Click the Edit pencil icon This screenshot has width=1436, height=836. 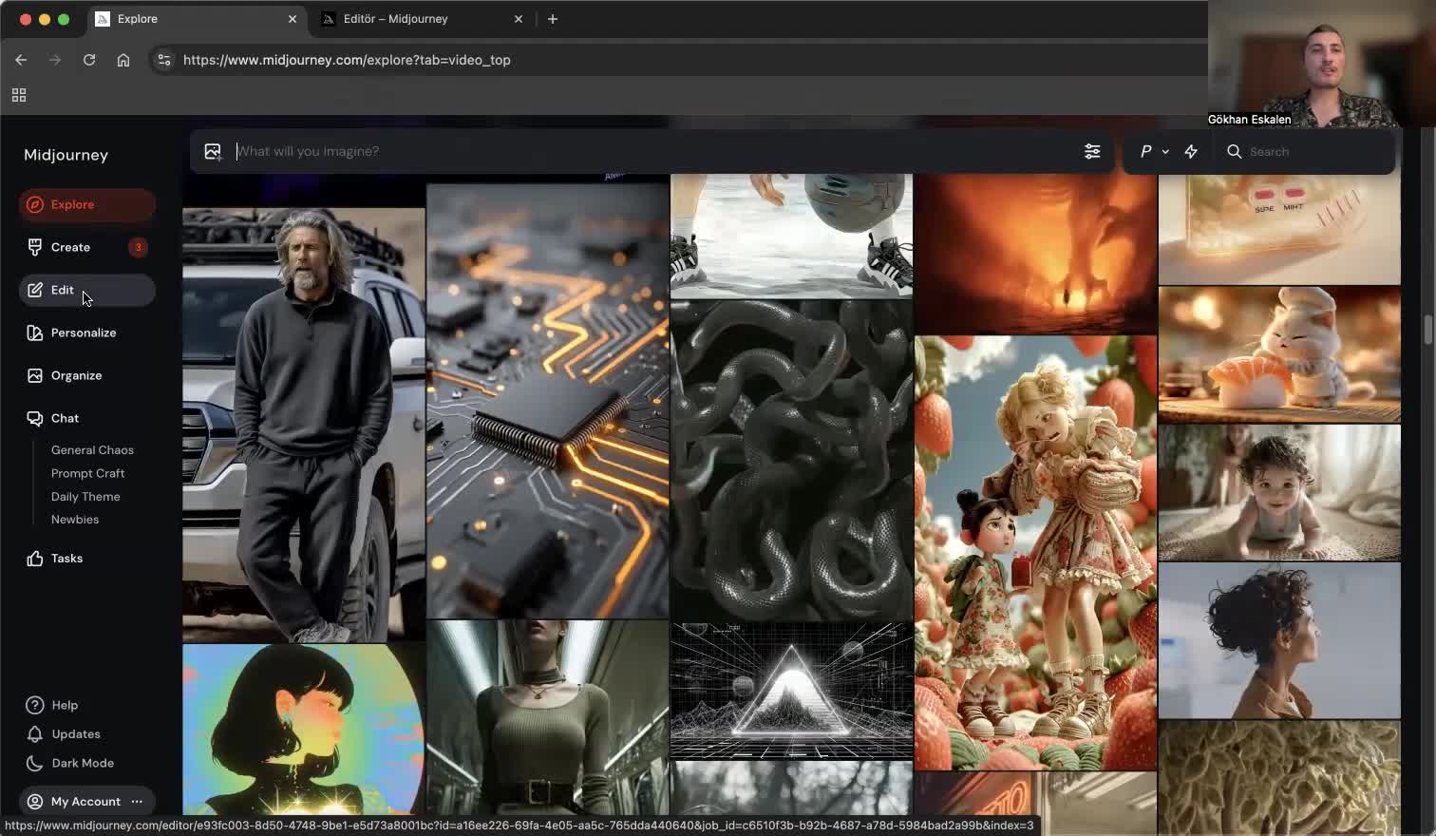point(35,290)
